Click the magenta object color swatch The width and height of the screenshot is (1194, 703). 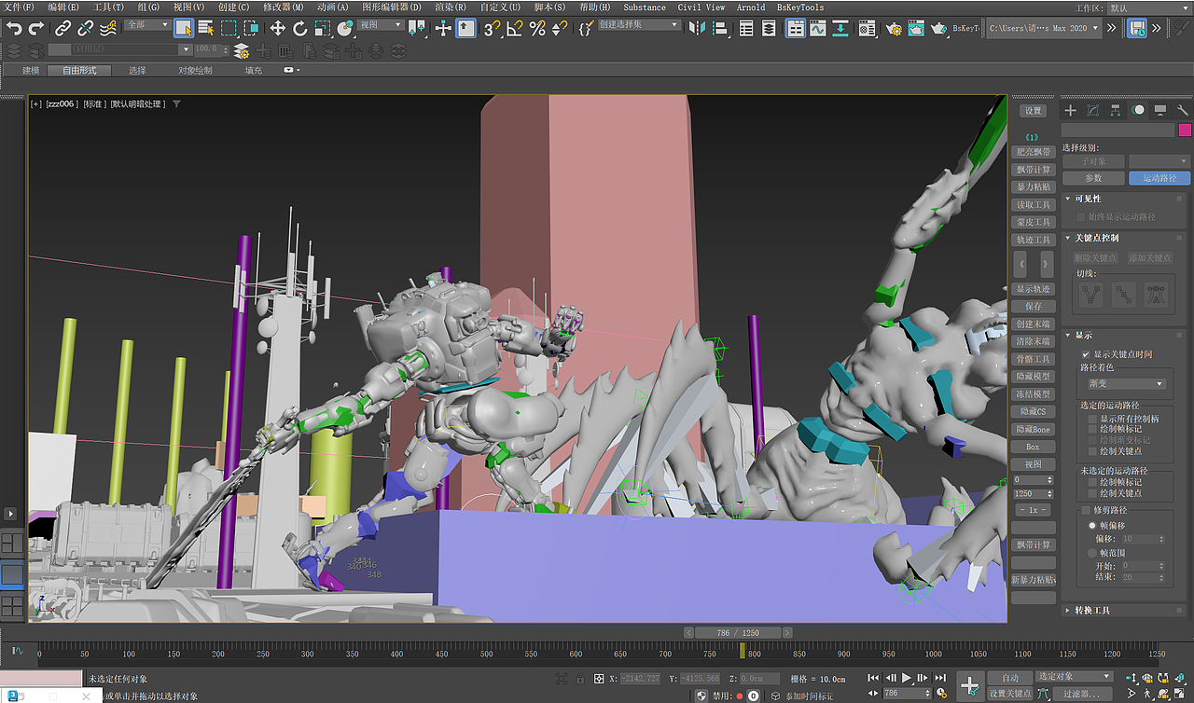click(1185, 131)
